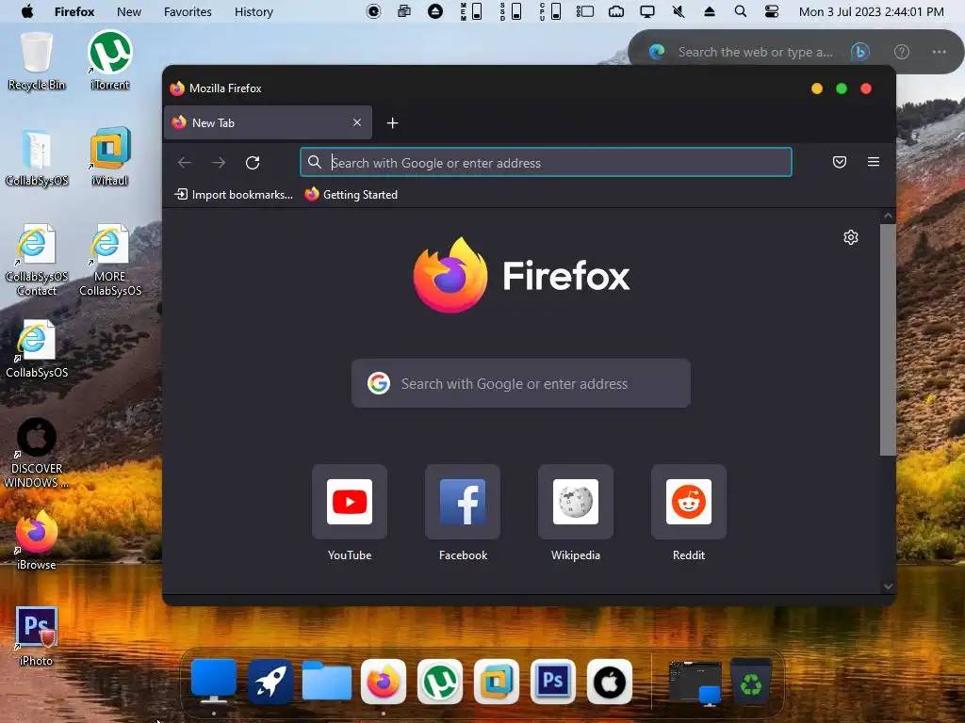Close the New Tab tab
The image size is (965, 723).
point(357,122)
